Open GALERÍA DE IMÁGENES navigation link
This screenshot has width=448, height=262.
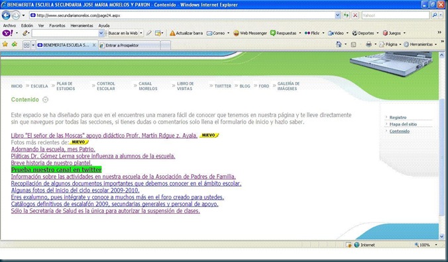(x=288, y=86)
